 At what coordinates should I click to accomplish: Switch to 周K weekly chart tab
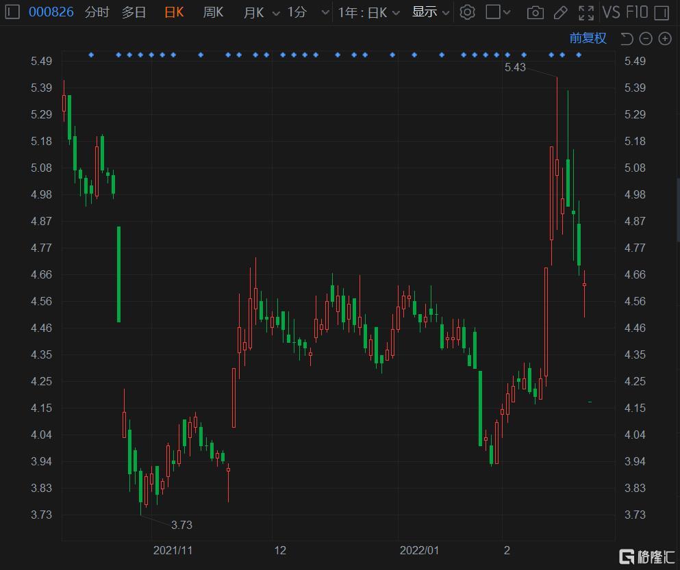click(x=213, y=12)
